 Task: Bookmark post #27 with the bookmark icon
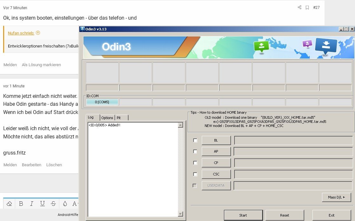[307, 8]
